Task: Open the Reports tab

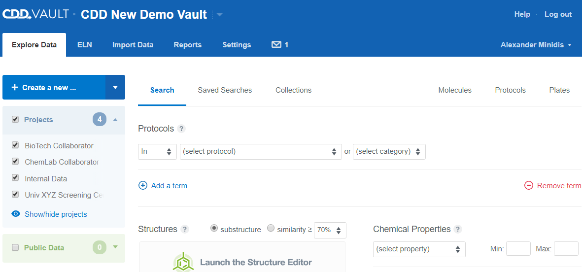Action: [187, 45]
